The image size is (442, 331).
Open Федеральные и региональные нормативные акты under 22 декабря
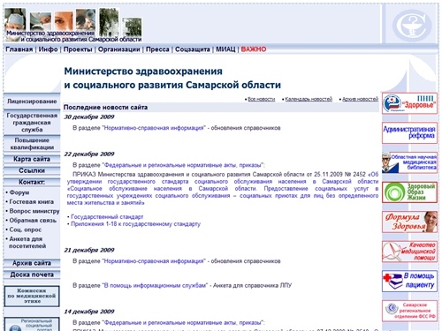click(183, 165)
